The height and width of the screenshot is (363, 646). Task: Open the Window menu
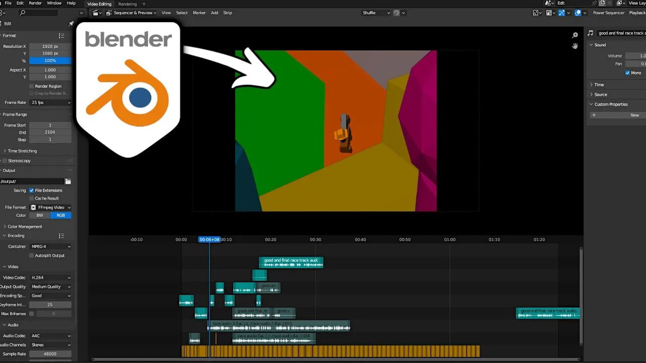click(54, 3)
